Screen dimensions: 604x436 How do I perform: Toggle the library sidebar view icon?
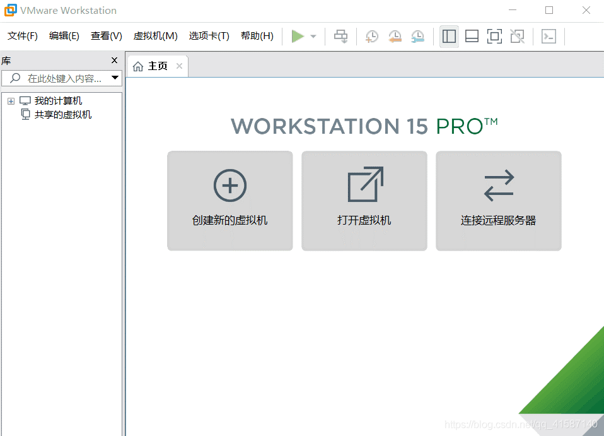coord(449,37)
